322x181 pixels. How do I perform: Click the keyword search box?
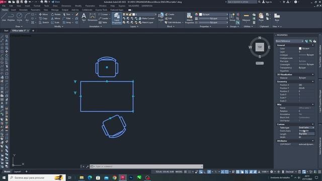(x=242, y=2)
